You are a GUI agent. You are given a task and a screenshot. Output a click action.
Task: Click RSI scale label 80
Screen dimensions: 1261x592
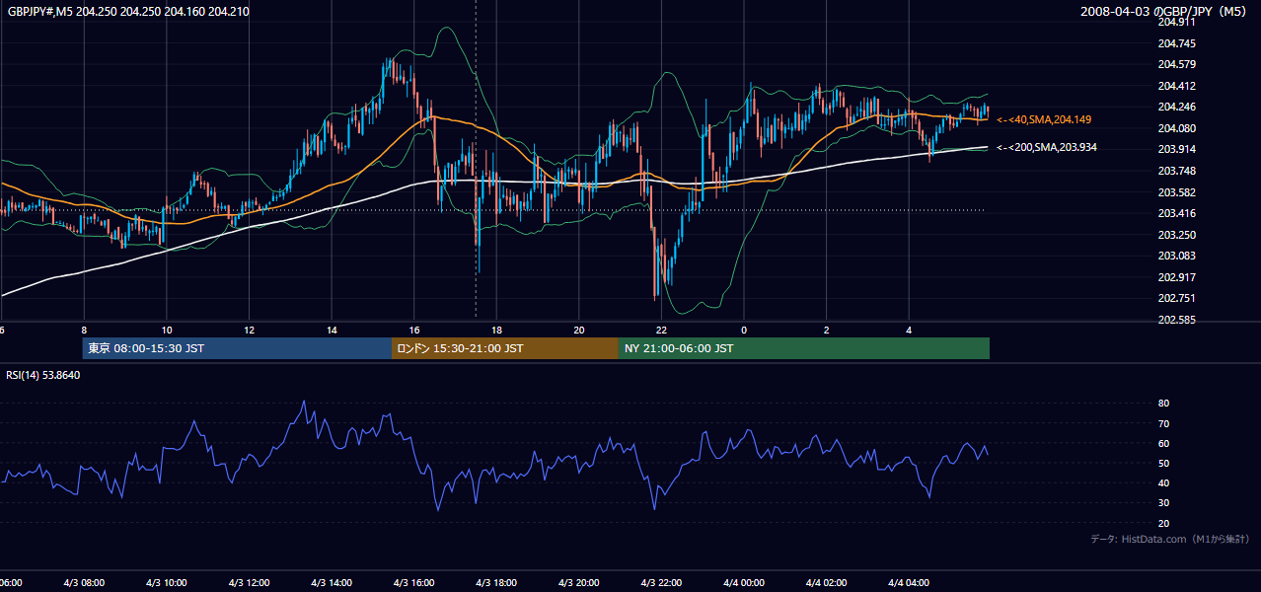pyautogui.click(x=1163, y=404)
